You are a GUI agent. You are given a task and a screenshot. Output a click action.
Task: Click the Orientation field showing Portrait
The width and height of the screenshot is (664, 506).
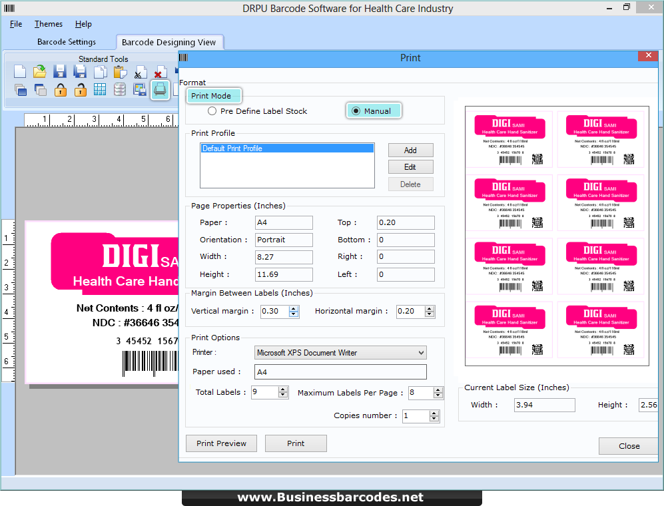pyautogui.click(x=284, y=240)
